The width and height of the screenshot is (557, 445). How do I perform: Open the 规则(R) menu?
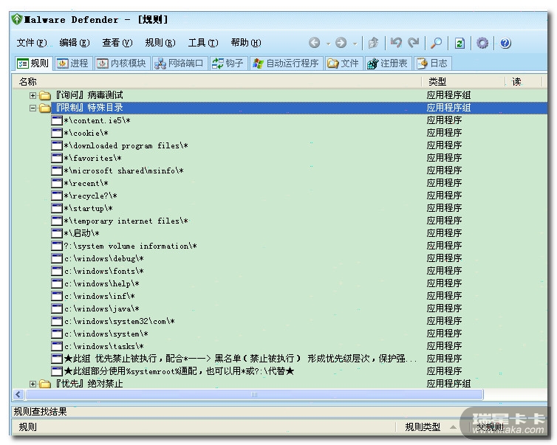coord(160,43)
